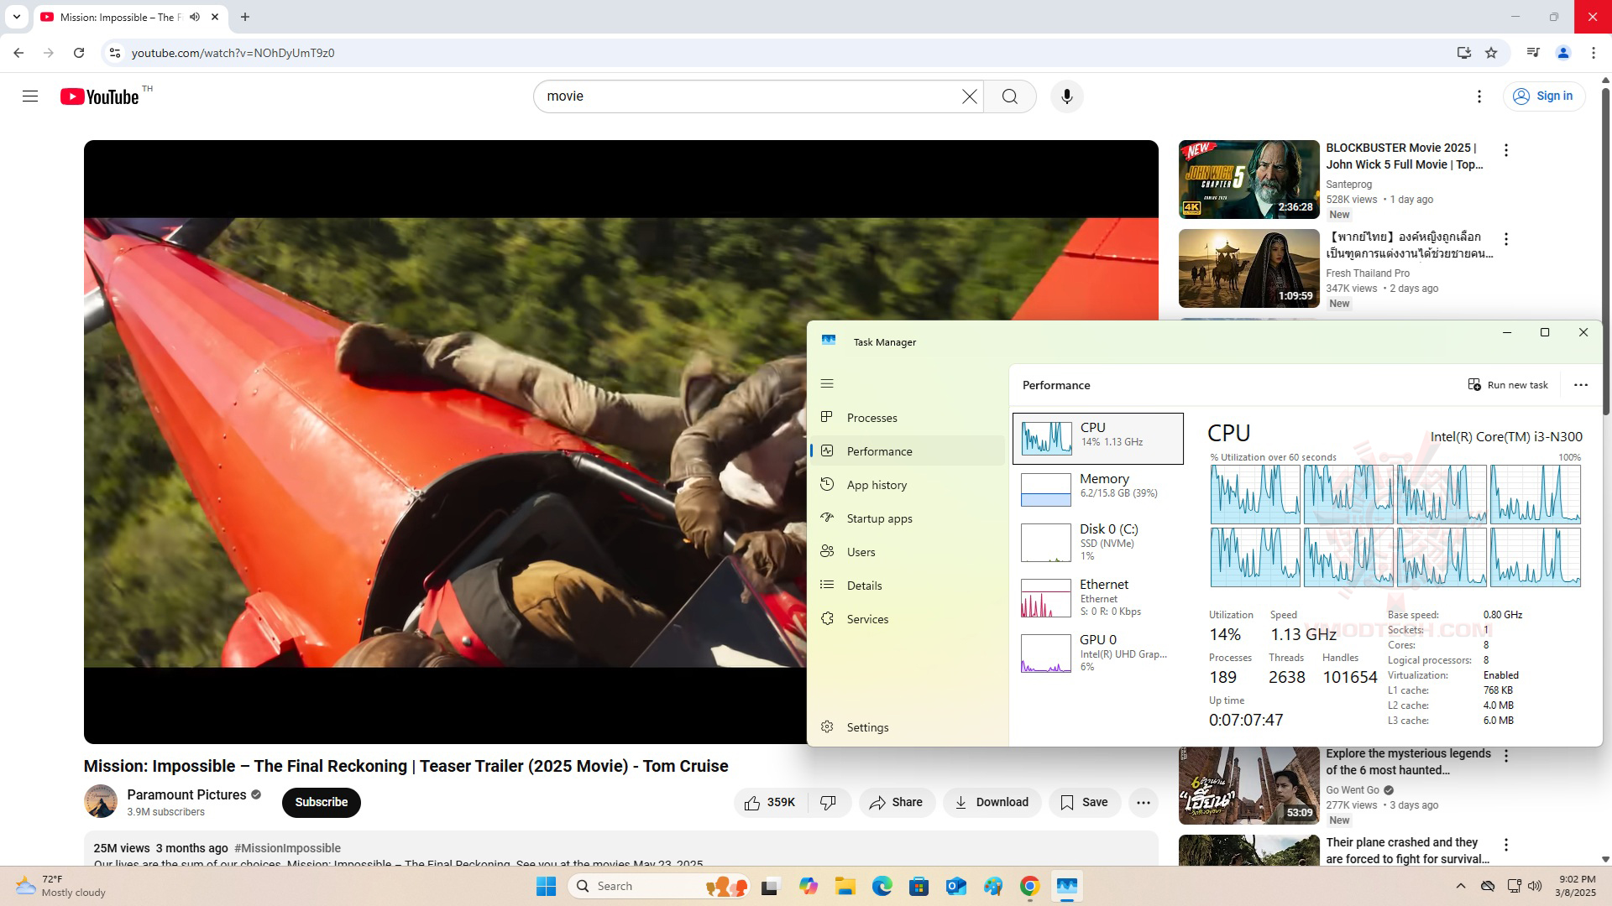Mute the tab using speaker icon
Viewport: 1612px width, 906px height.
(195, 17)
